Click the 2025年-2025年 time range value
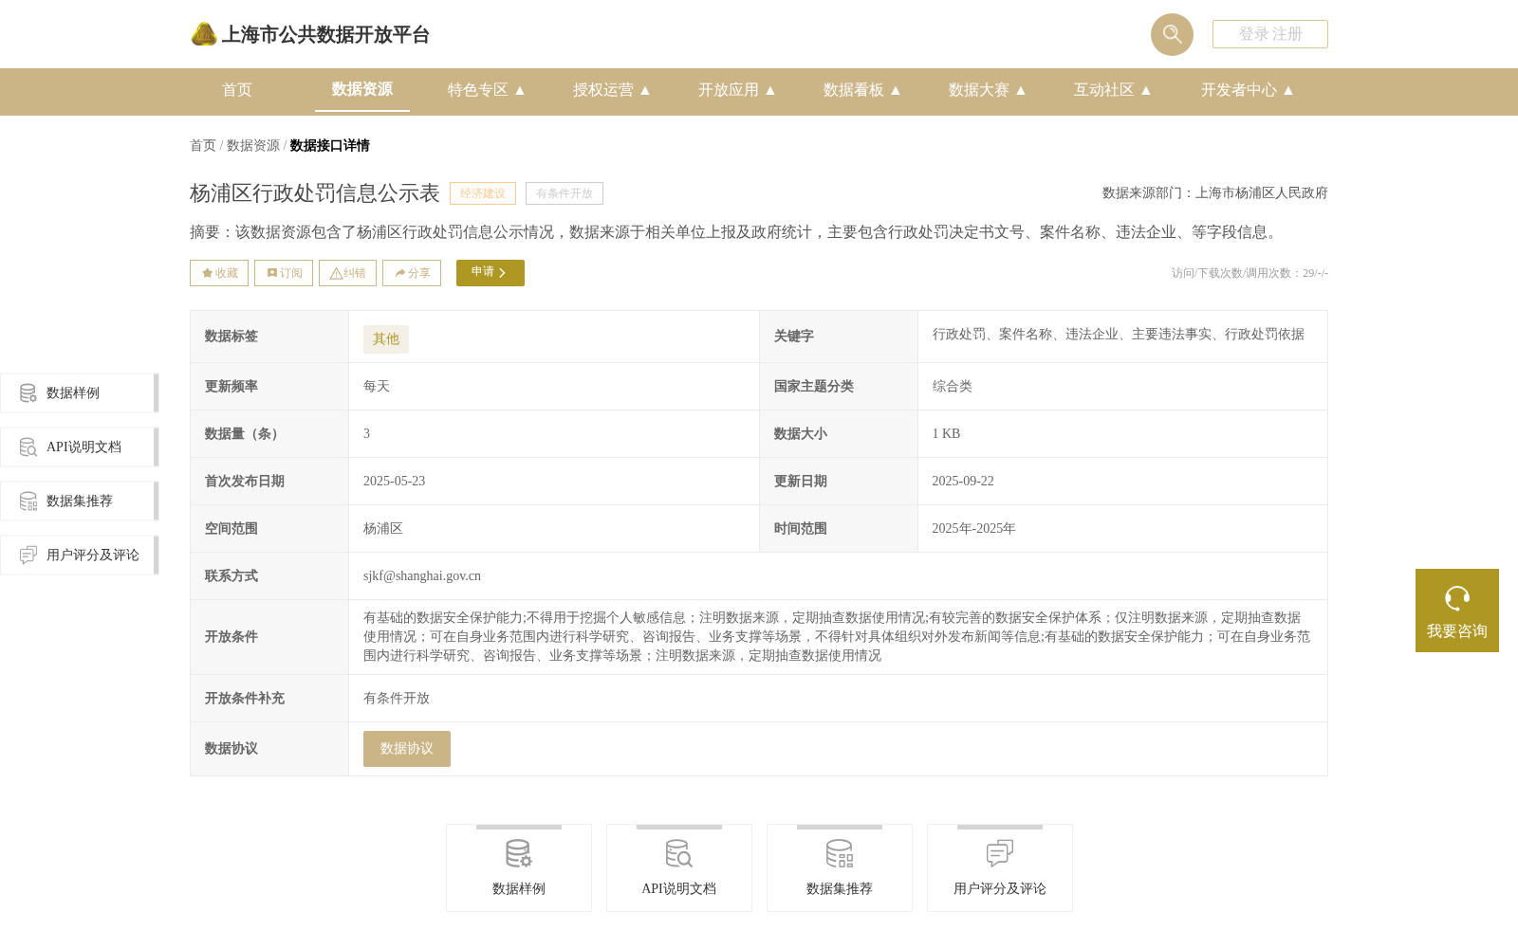 [973, 528]
